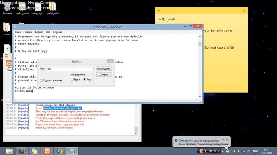Click the Find dialog search text field

click(71, 69)
